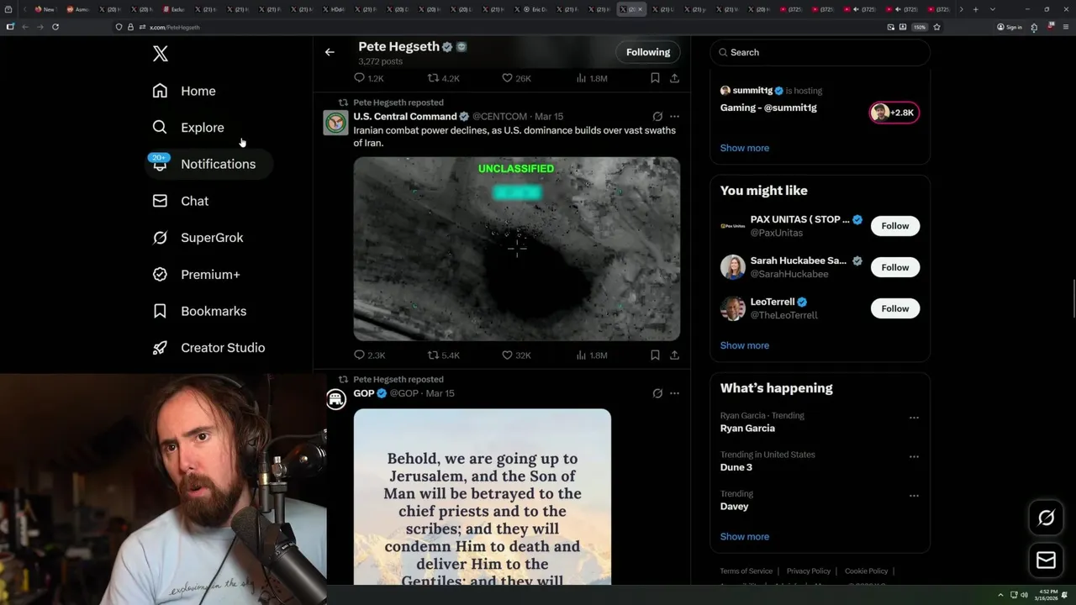The image size is (1076, 605).
Task: Click the X logo in sidebar
Action: 161,54
